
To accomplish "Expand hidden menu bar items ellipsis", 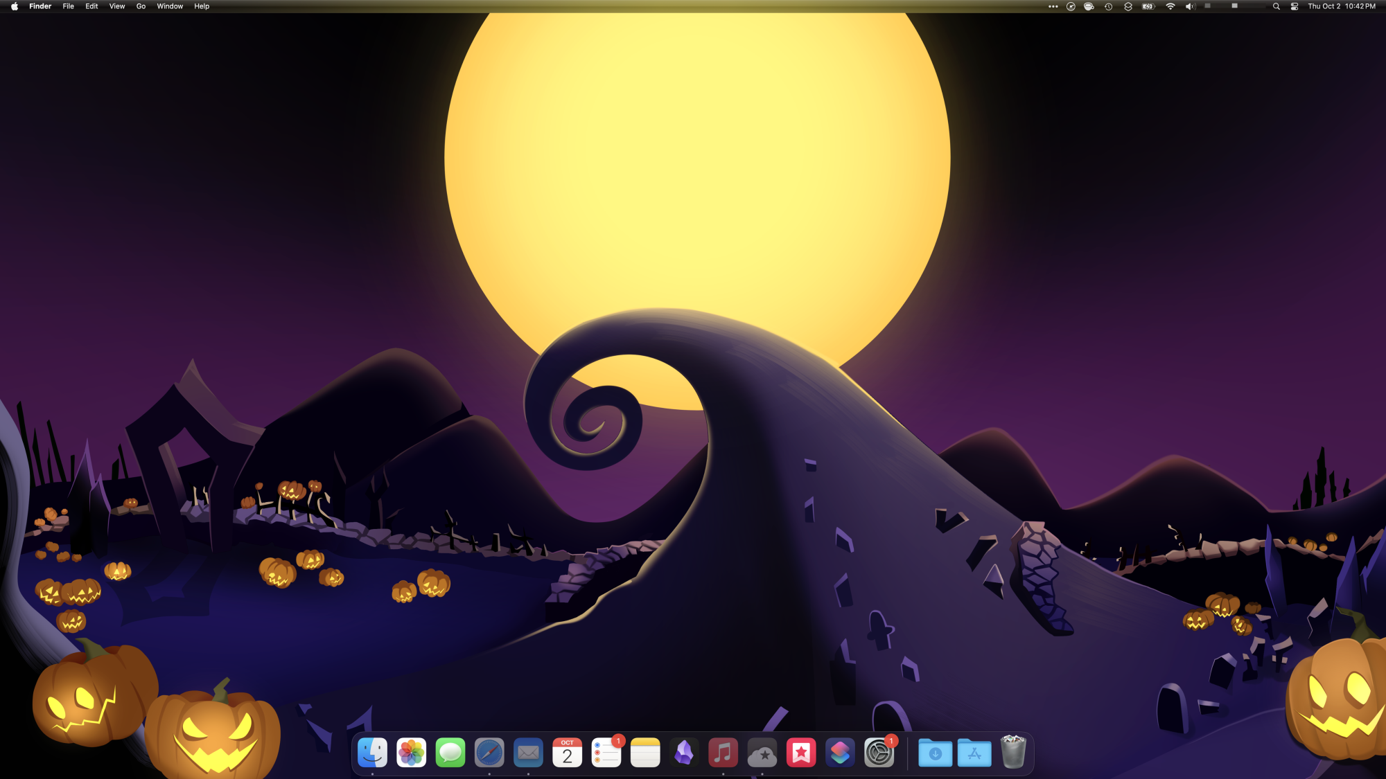I will (x=1053, y=6).
